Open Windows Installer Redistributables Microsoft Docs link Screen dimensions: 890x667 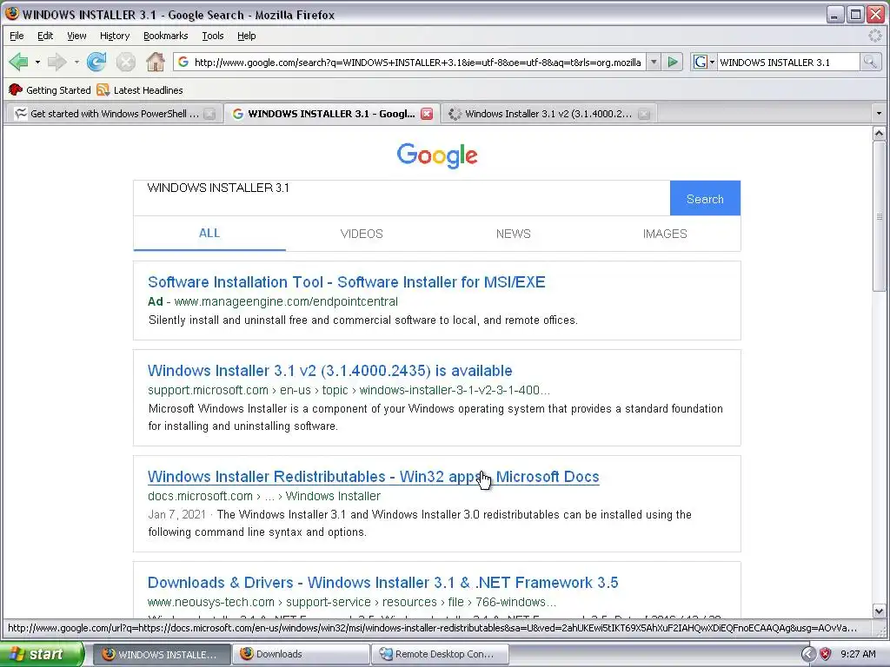pyautogui.click(x=374, y=477)
